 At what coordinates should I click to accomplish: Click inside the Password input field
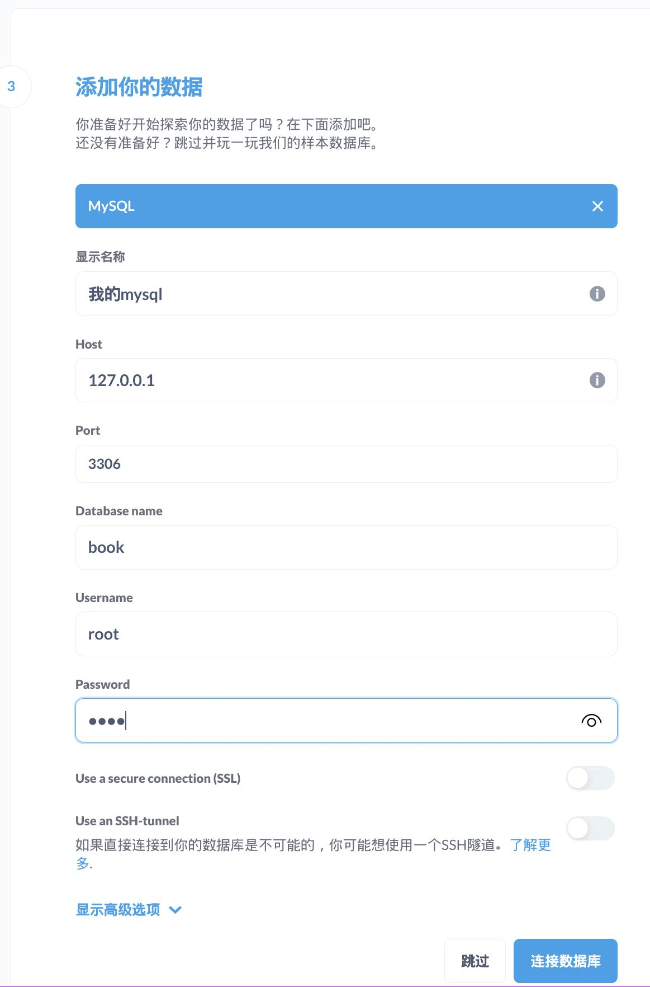click(x=347, y=721)
